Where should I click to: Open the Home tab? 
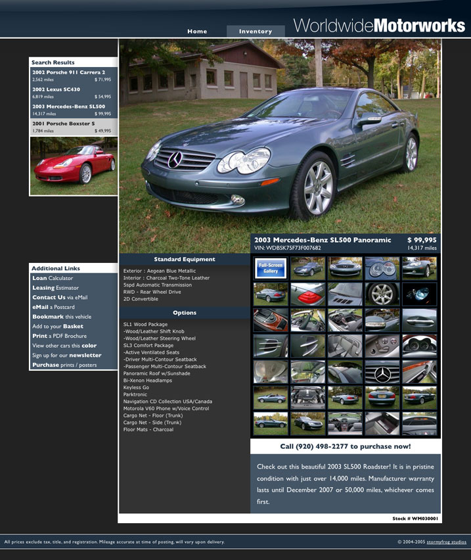click(197, 32)
